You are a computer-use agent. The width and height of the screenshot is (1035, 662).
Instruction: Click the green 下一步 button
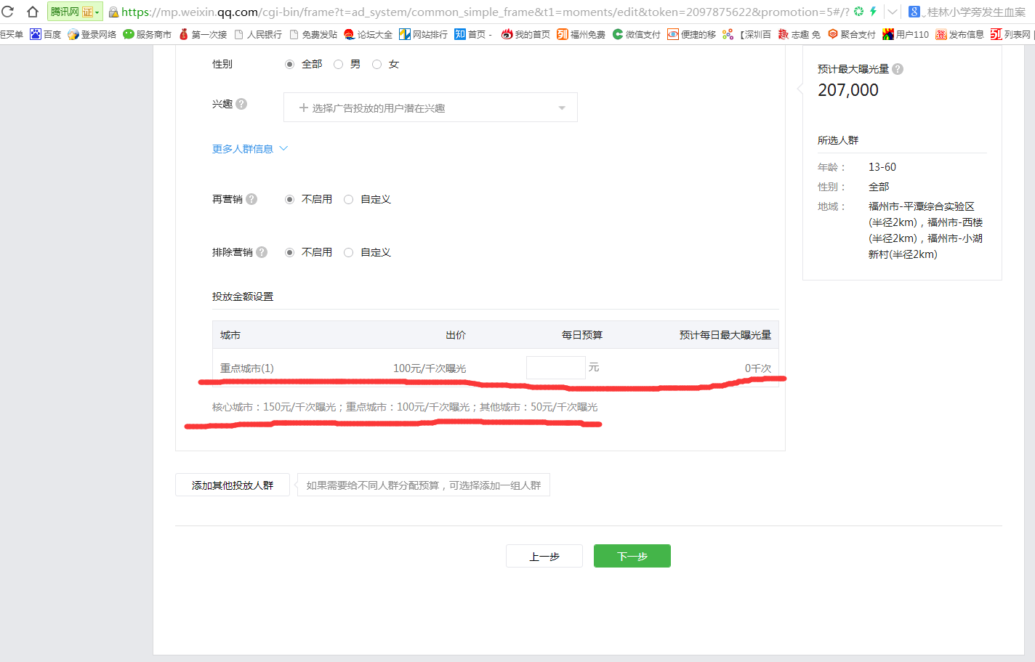pyautogui.click(x=632, y=556)
